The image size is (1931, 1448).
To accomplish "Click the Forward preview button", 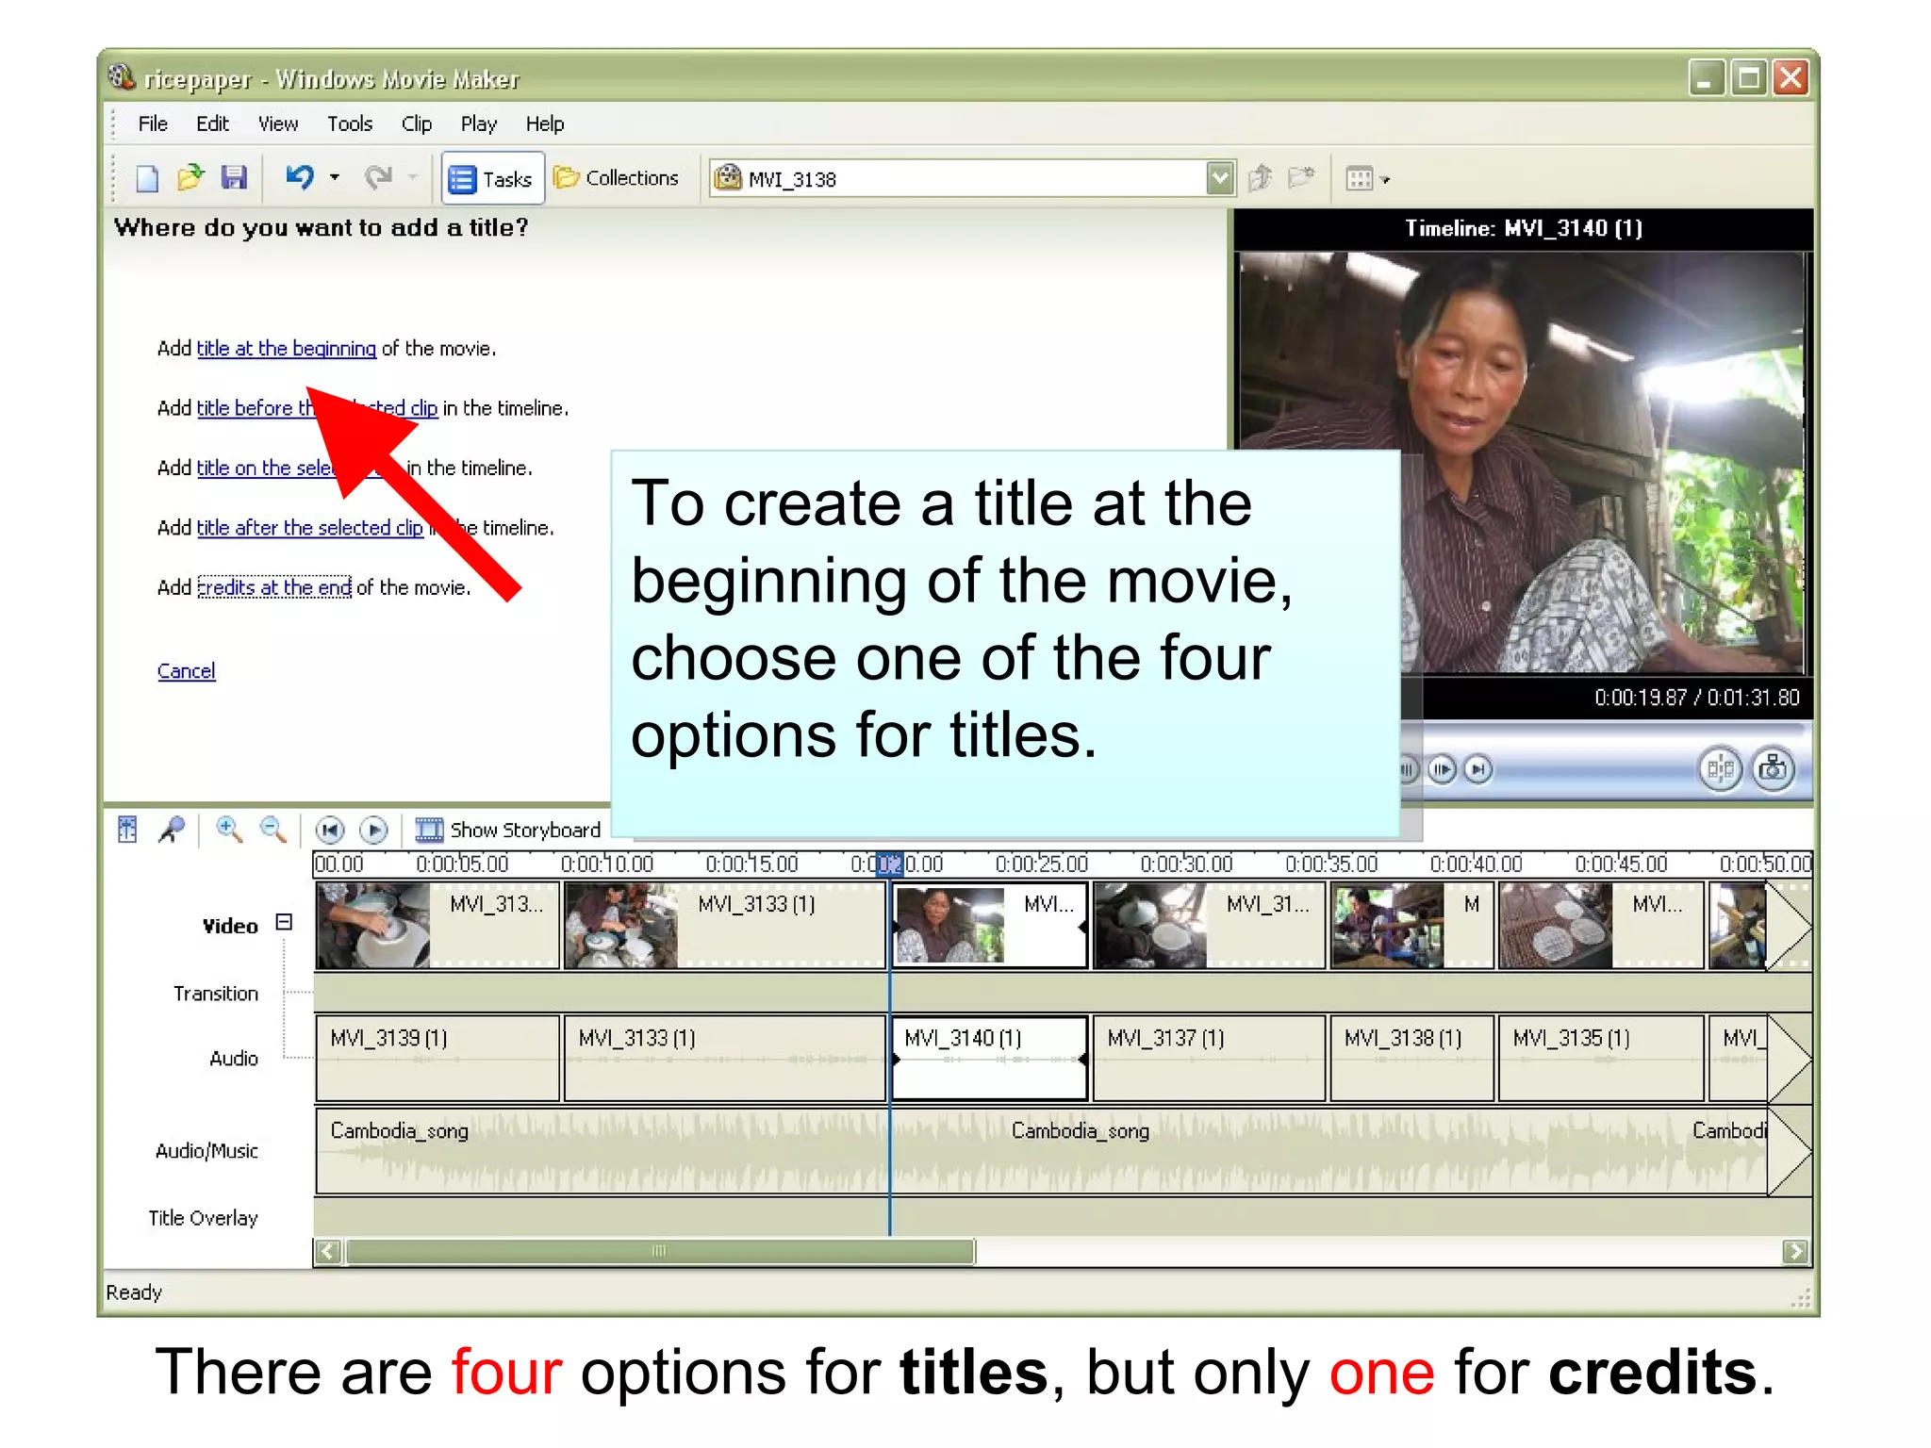I will pos(1478,770).
